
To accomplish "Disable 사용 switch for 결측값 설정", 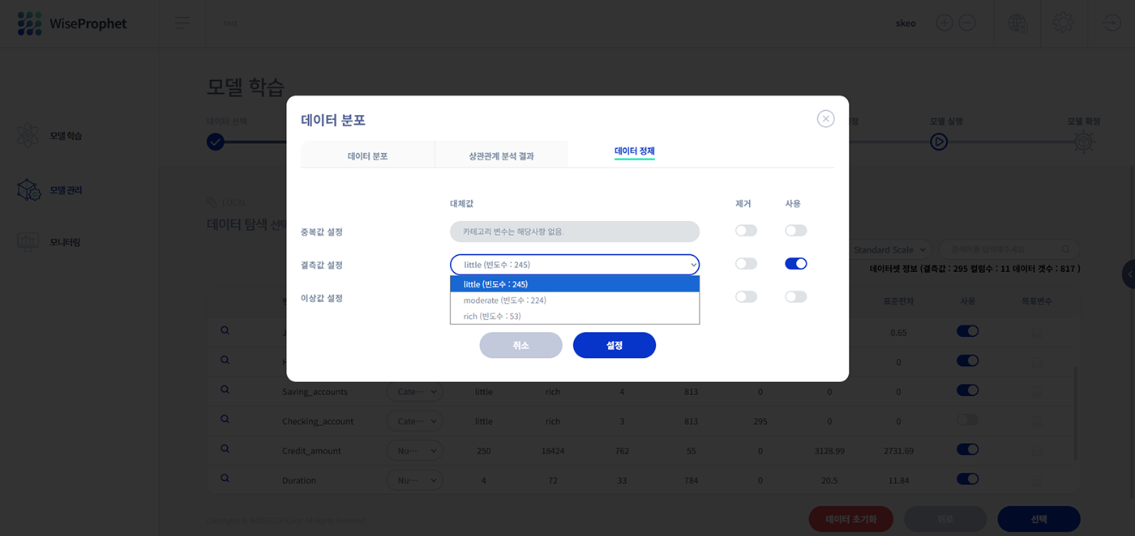I will (x=796, y=264).
